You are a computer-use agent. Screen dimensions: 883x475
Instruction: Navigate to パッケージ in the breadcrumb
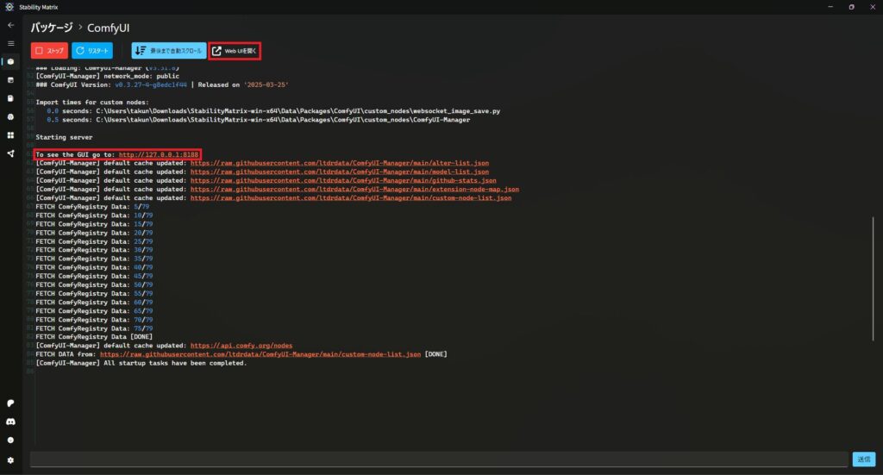click(52, 28)
